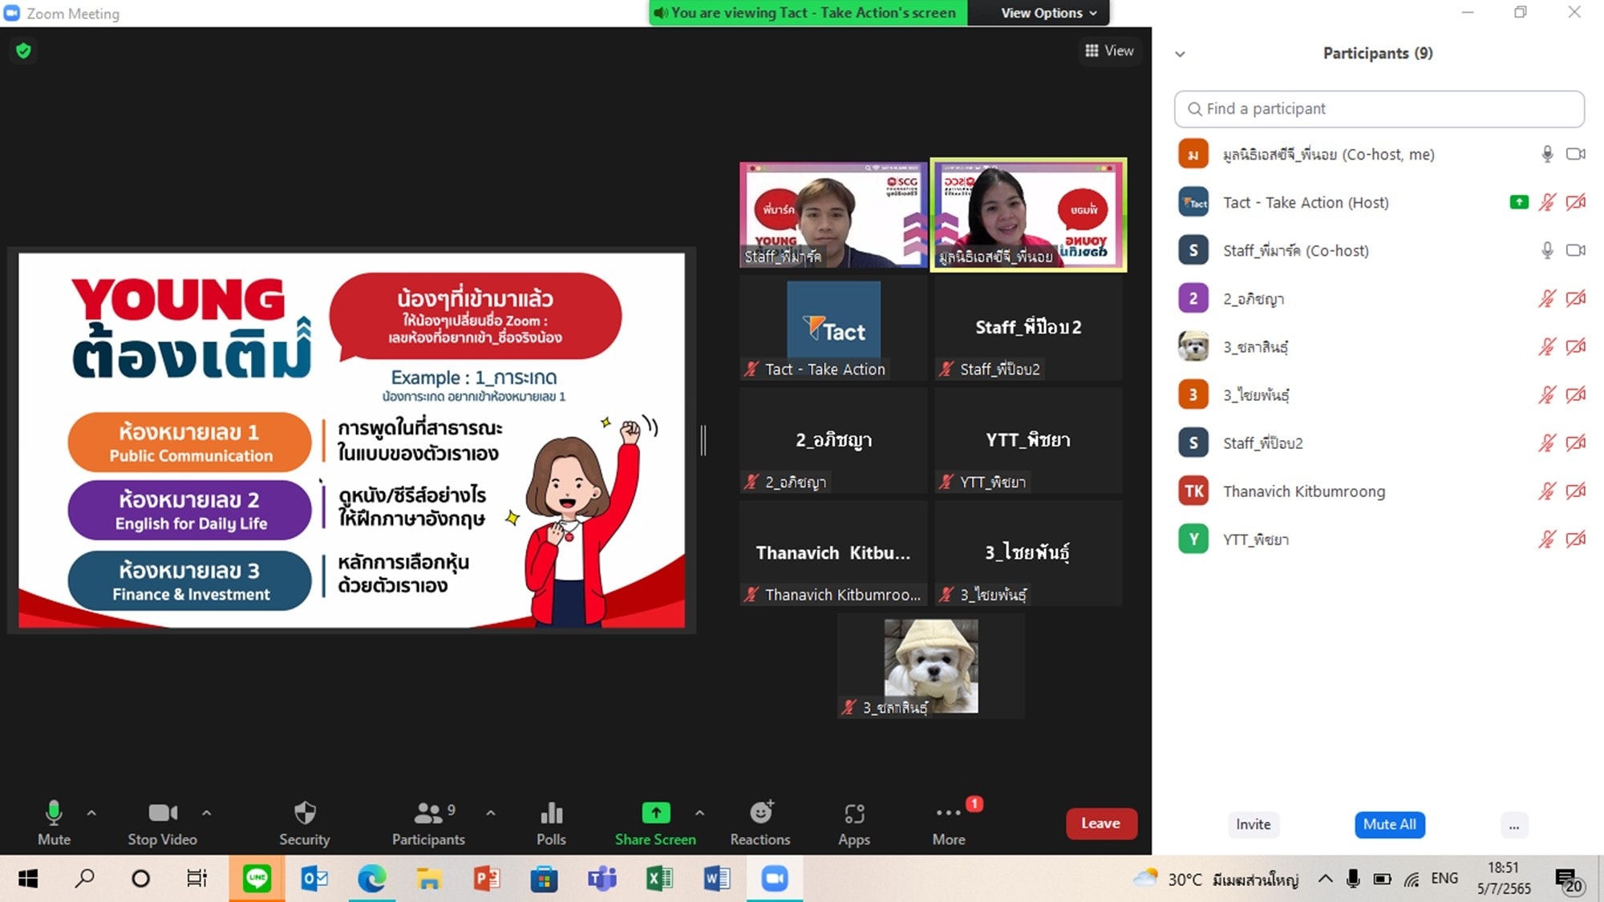Open LINE app from taskbar
Viewport: 1604px width, 902px height.
(x=257, y=879)
